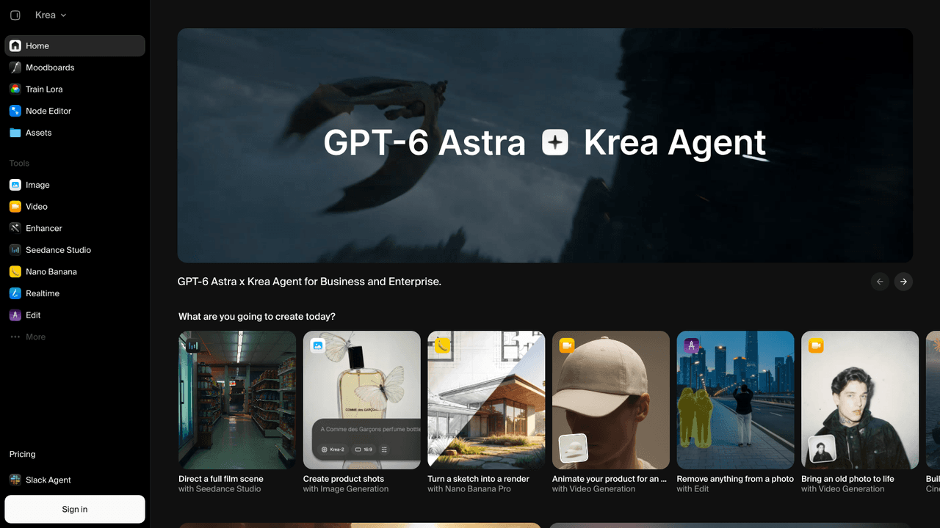Viewport: 940px width, 528px height.
Task: Click 'Bring an old photo to life' title
Action: point(848,479)
